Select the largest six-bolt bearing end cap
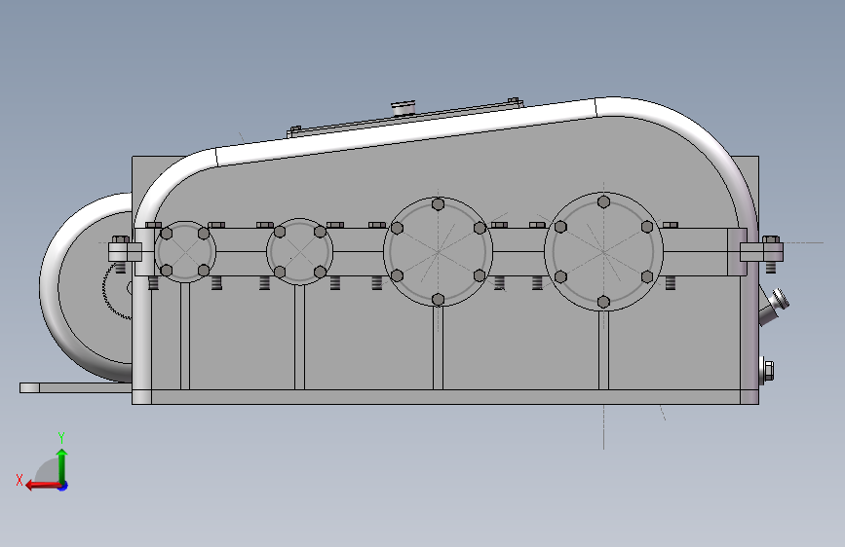Screen dimensions: 845x547 point(603,251)
